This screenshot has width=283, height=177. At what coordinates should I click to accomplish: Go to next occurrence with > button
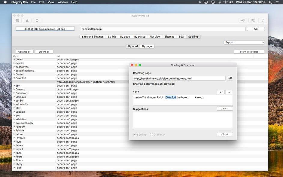coord(229,92)
